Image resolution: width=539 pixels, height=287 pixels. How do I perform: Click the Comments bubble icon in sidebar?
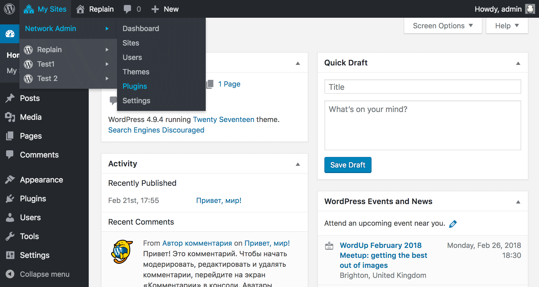tap(10, 155)
